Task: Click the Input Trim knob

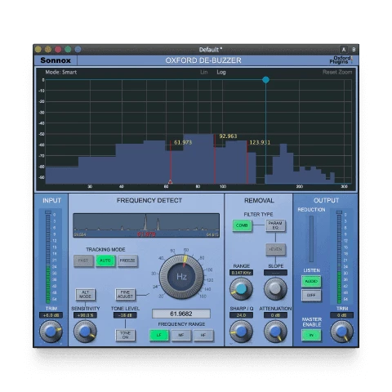Action: tap(51, 332)
